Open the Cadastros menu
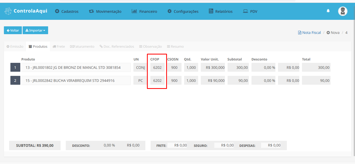Viewport: 355px width, 164px height. coord(67,11)
